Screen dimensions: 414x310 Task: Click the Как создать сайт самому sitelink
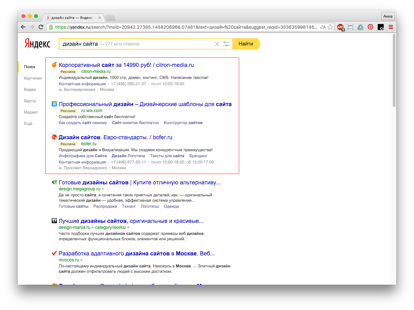pos(83,123)
